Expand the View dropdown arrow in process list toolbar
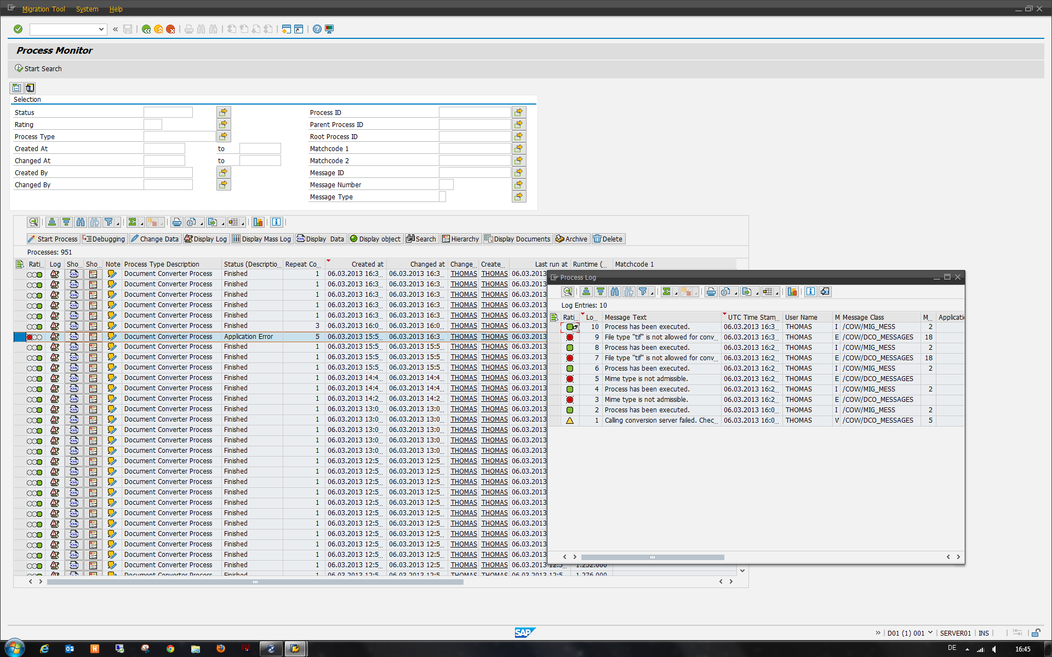The width and height of the screenshot is (1052, 657). coord(202,223)
